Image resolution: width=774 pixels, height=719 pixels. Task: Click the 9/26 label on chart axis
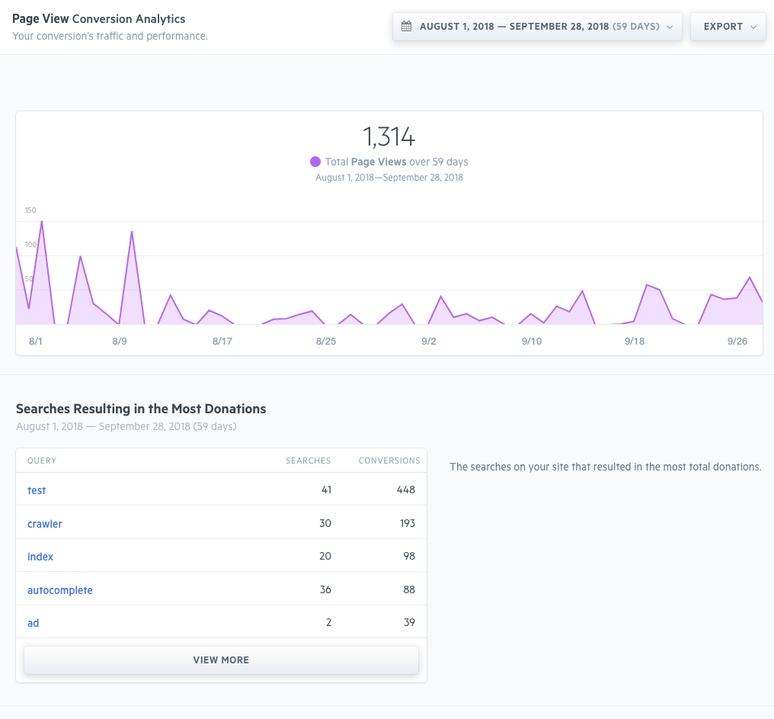(737, 341)
